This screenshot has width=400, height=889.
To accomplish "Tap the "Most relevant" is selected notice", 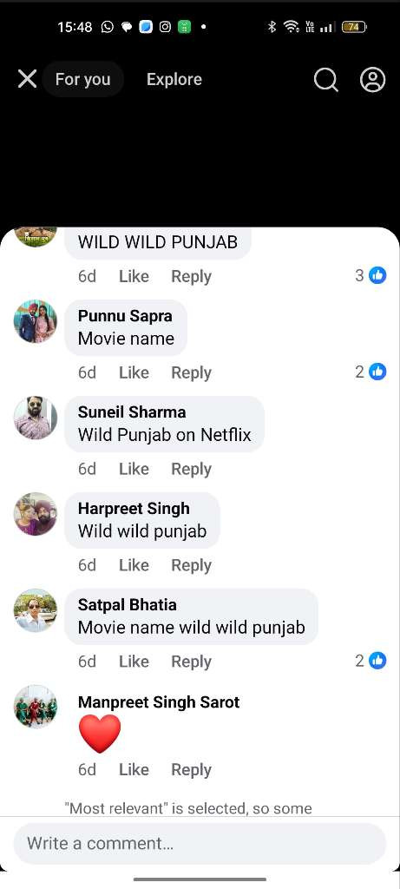I will click(188, 808).
